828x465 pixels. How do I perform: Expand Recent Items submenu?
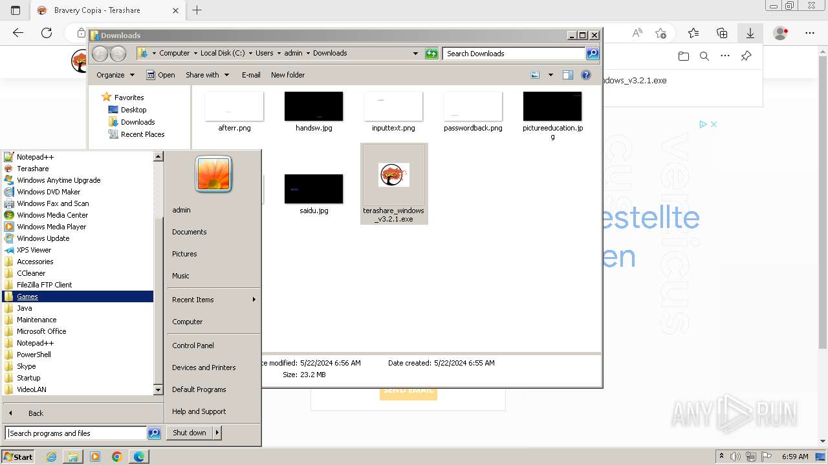pyautogui.click(x=213, y=300)
